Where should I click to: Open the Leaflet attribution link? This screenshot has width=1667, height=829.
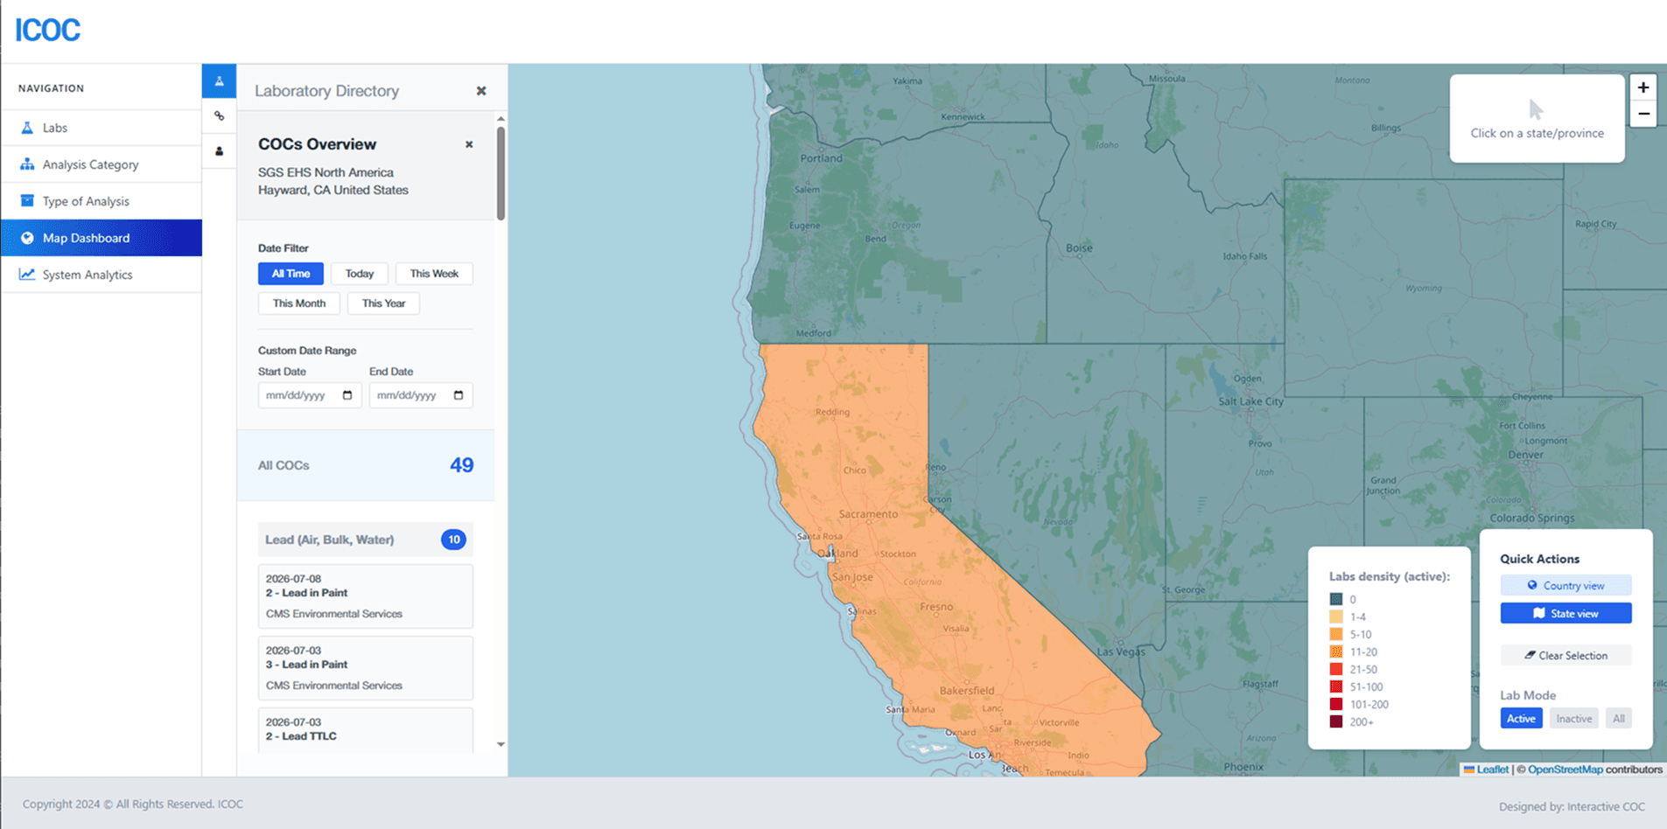[1492, 770]
